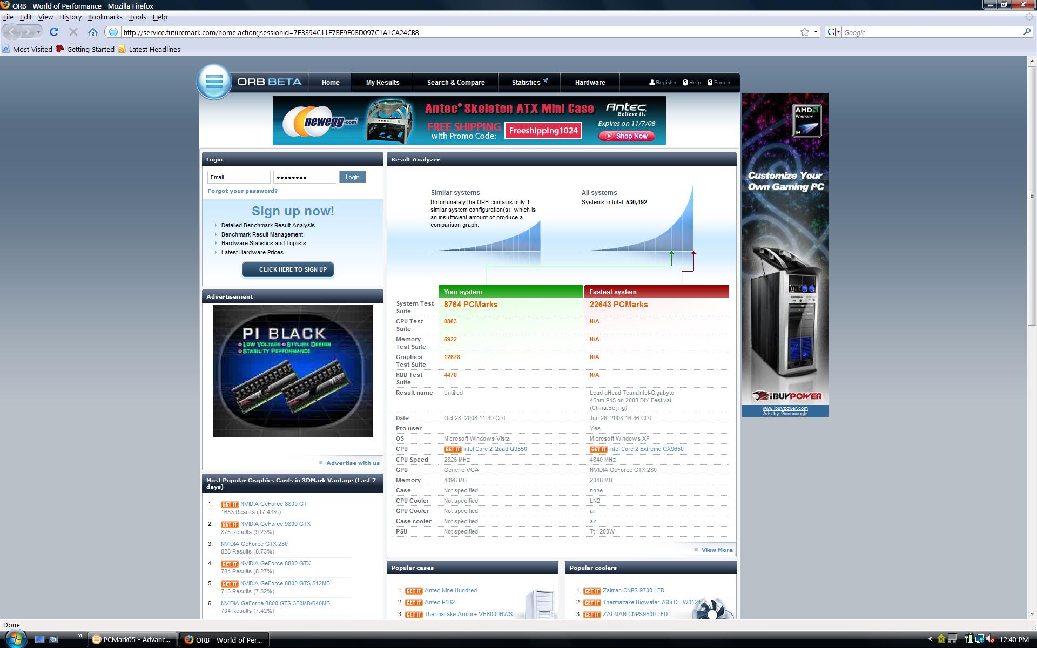
Task: Open NVIDIA GeForce GTX 280 link
Action: [254, 544]
